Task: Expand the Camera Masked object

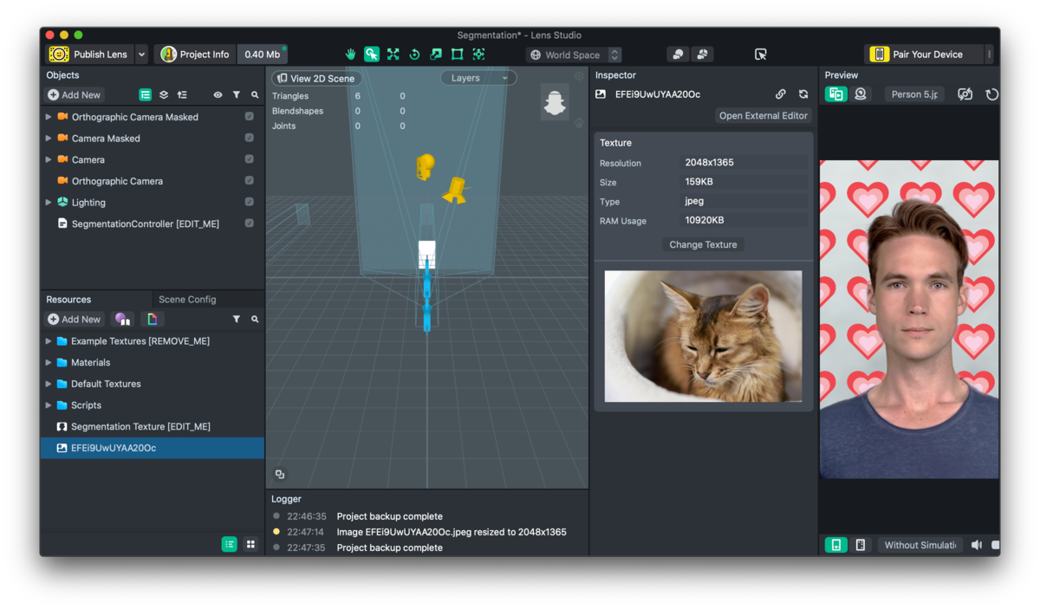Action: [x=49, y=138]
